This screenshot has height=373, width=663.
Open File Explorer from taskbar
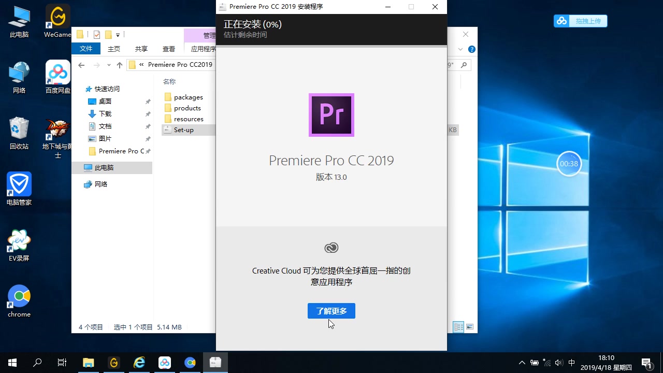point(89,363)
